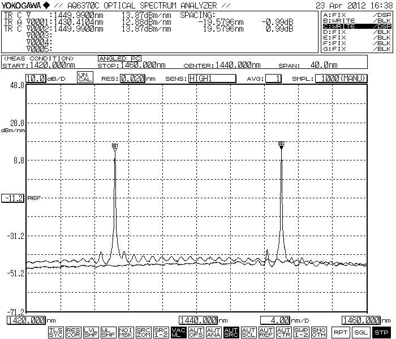Screen dimensions: 396x339
Task: Select trace G:FIX /BLK row
Action: click(357, 49)
